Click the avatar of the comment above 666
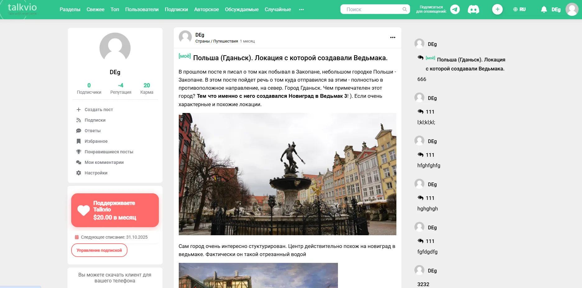This screenshot has width=582, height=288. click(419, 43)
